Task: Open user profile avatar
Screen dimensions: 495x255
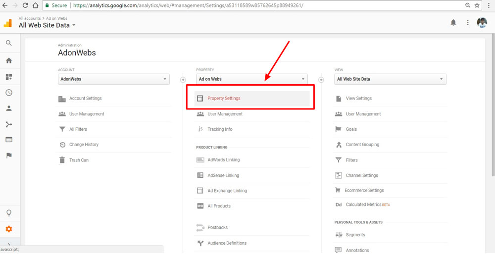Action: point(482,22)
